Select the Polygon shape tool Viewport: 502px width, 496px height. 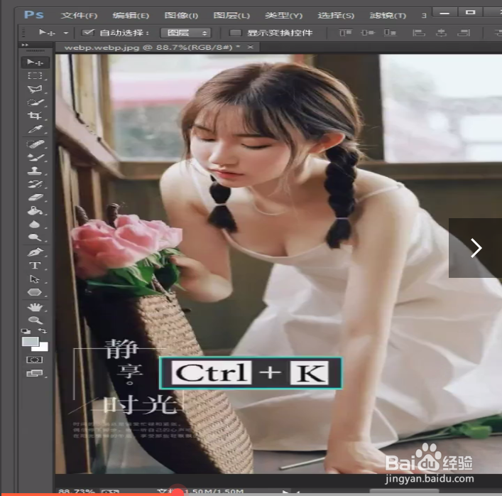(35, 292)
